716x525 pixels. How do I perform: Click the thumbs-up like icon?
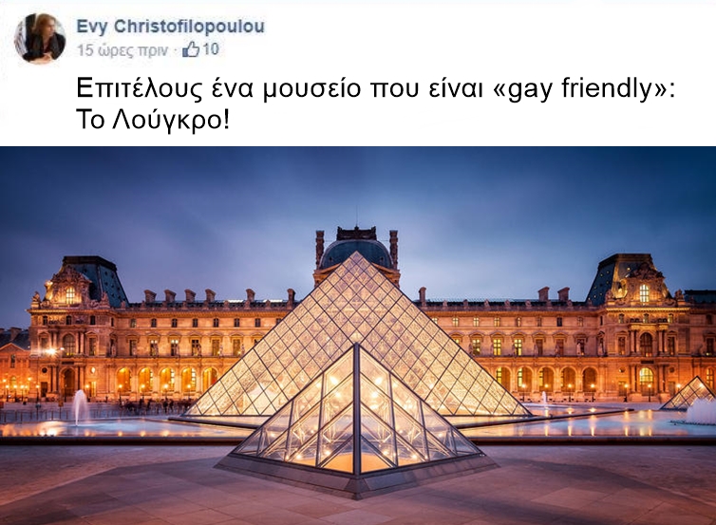tap(191, 48)
